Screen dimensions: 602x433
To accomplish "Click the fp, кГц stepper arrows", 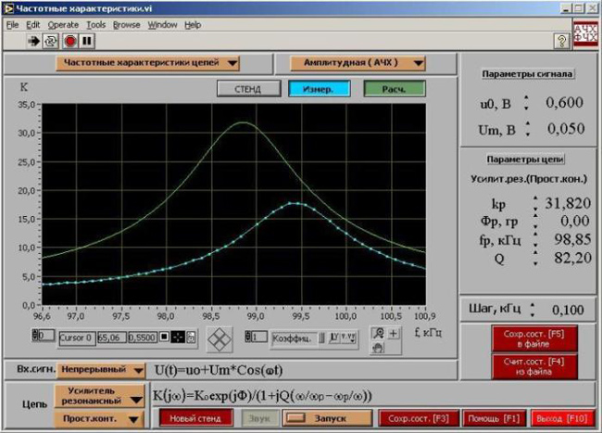I will pyautogui.click(x=535, y=240).
